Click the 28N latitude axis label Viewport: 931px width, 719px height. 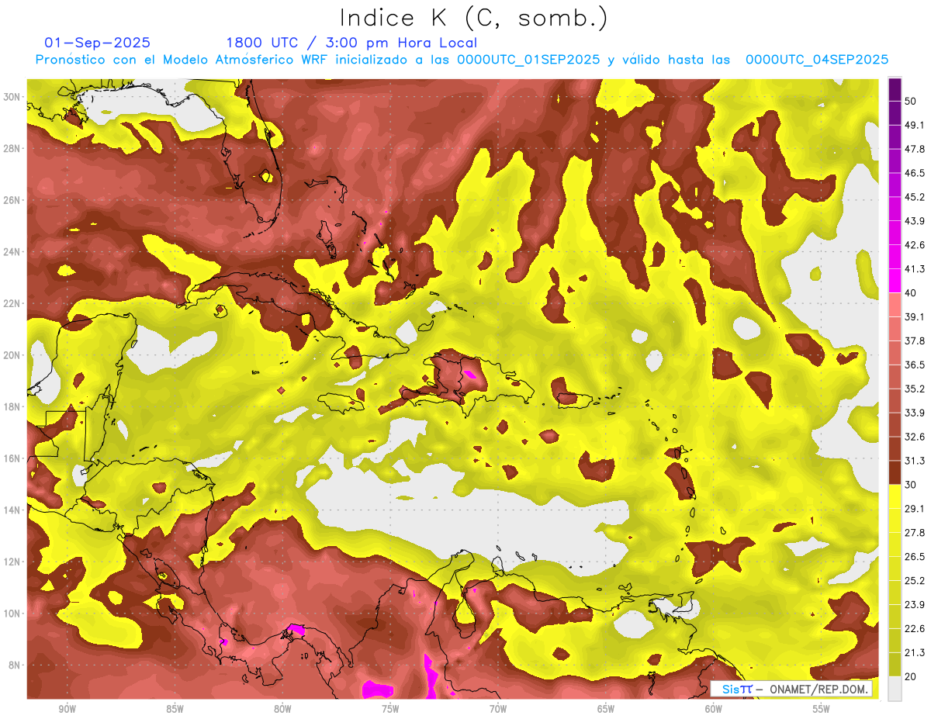(12, 148)
